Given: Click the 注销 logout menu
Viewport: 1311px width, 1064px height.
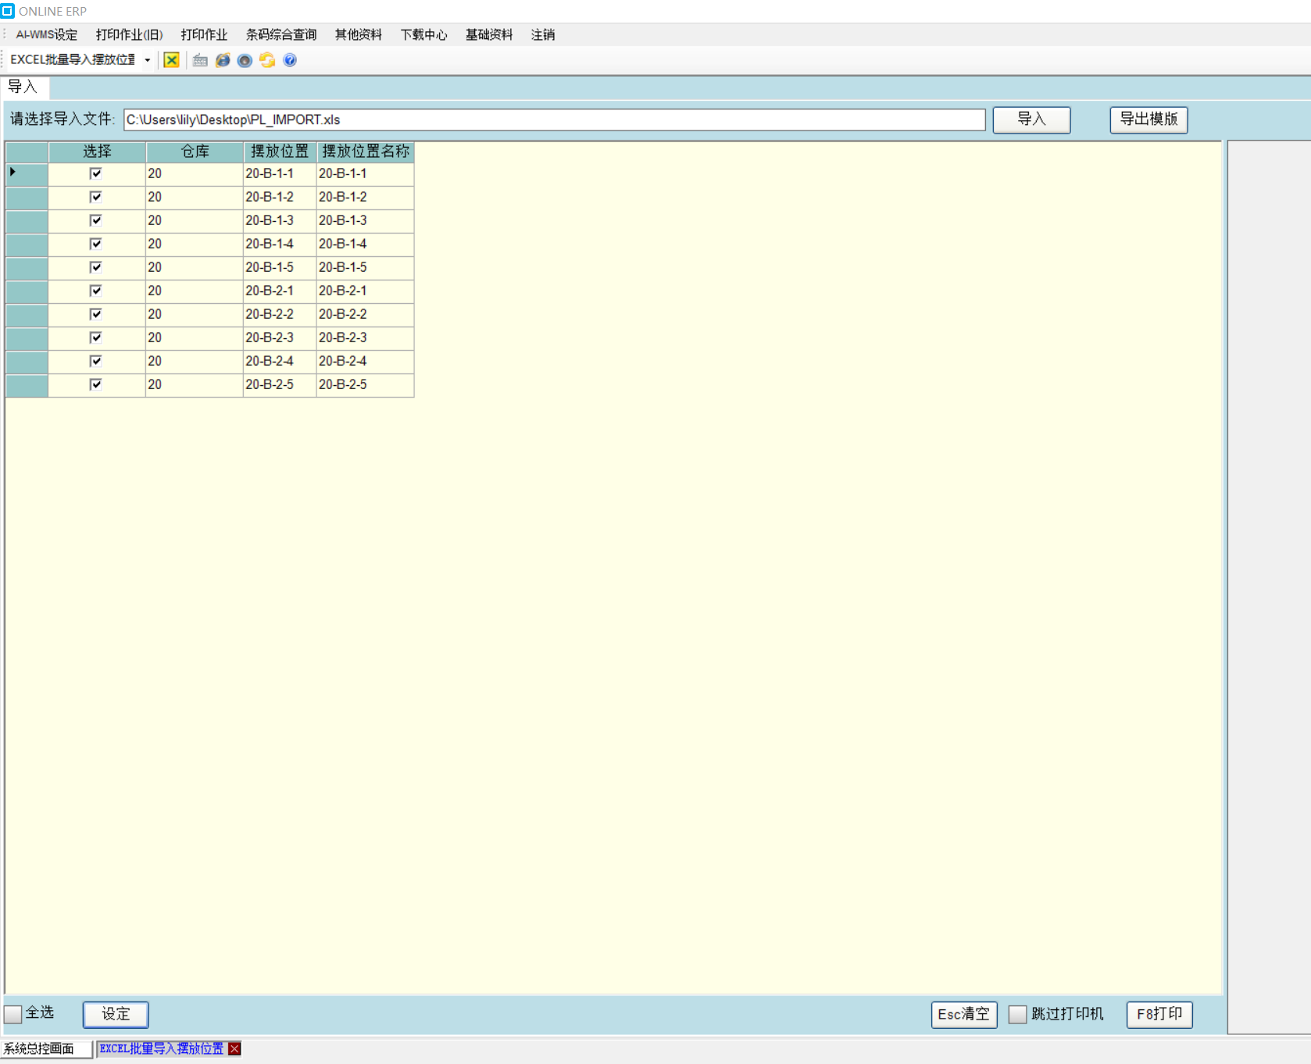Looking at the screenshot, I should (x=543, y=34).
